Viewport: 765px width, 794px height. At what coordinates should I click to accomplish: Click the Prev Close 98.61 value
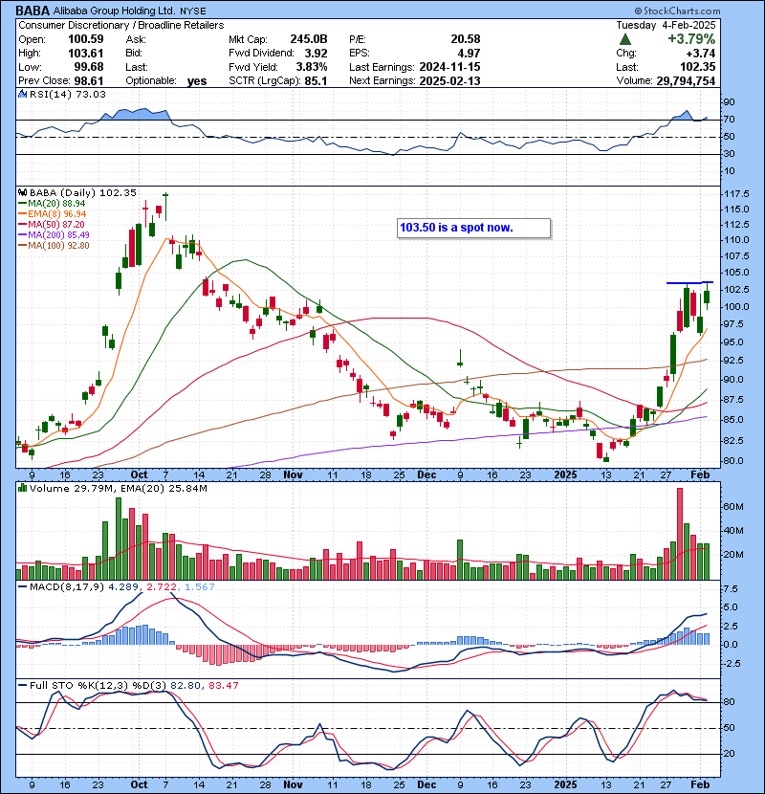click(x=89, y=81)
